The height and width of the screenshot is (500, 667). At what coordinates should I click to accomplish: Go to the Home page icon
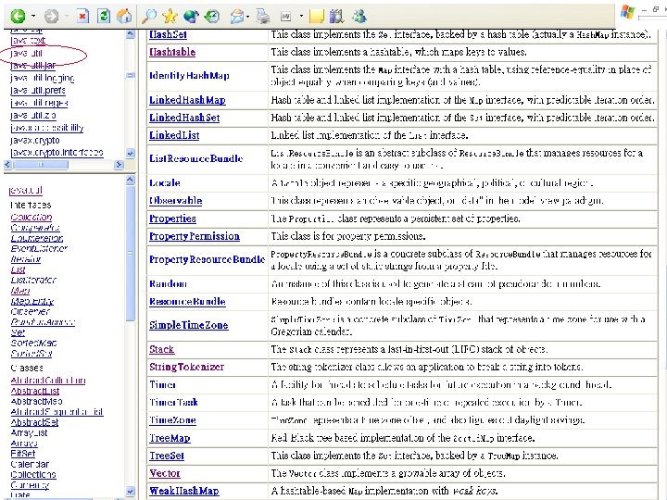[x=124, y=16]
